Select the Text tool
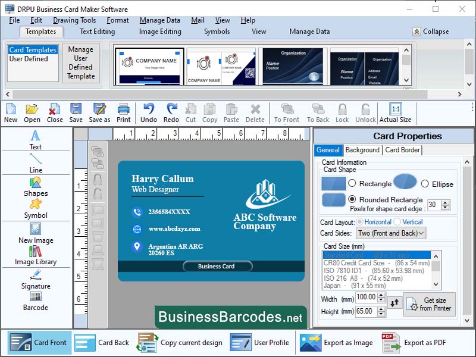Image resolution: width=476 pixels, height=357 pixels. 35,141
